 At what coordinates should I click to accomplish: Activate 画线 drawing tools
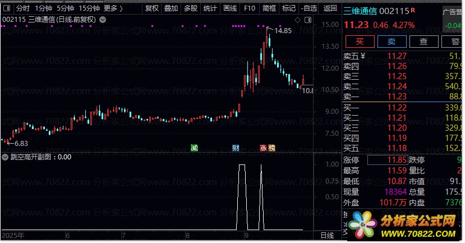click(x=230, y=8)
